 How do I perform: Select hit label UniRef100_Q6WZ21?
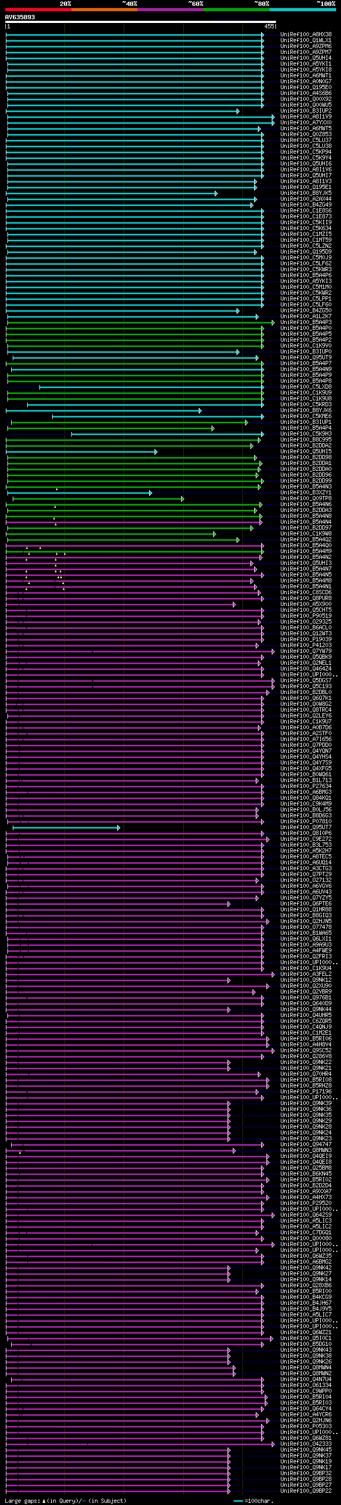click(x=306, y=1333)
